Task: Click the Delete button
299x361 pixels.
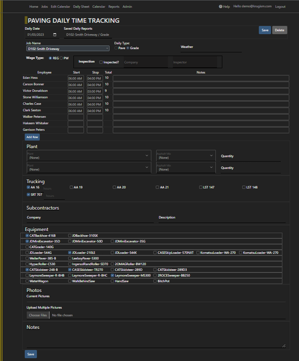Action: click(x=280, y=30)
